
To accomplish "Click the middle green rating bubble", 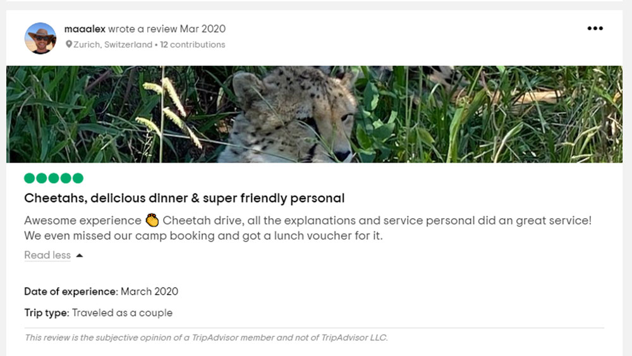I will (54, 178).
